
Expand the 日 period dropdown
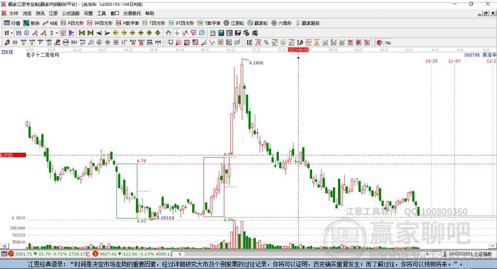pos(12,33)
